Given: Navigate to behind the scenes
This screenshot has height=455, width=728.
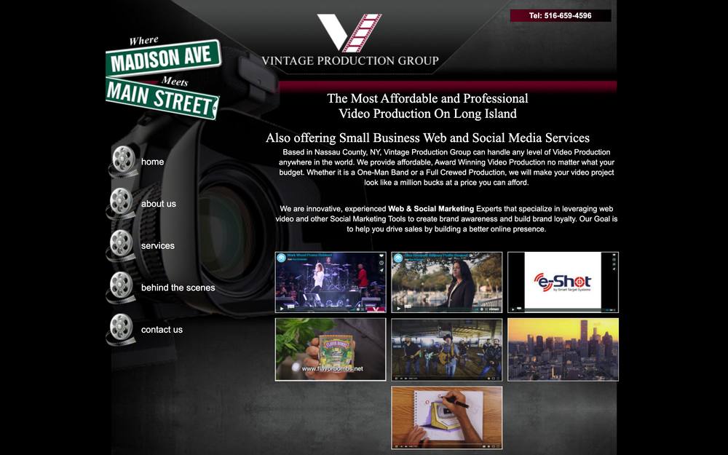Looking at the screenshot, I should tap(178, 288).
